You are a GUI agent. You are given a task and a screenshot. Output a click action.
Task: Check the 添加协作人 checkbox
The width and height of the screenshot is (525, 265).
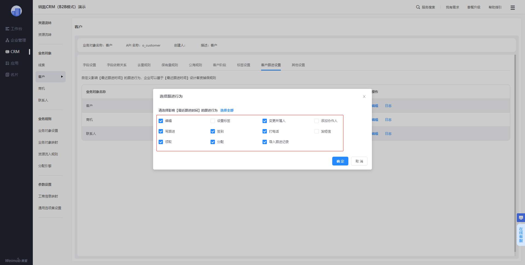(317, 121)
